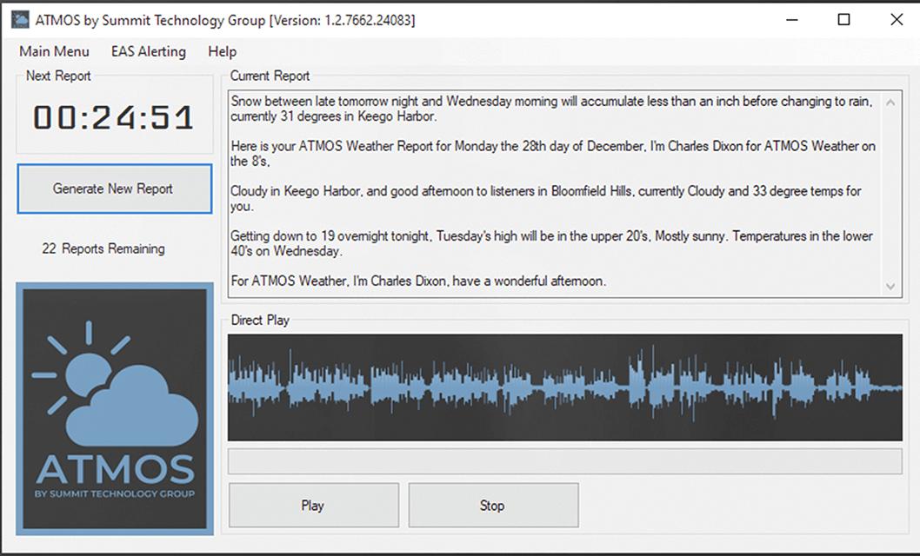Click the ATMOS title bar app icon

point(20,20)
